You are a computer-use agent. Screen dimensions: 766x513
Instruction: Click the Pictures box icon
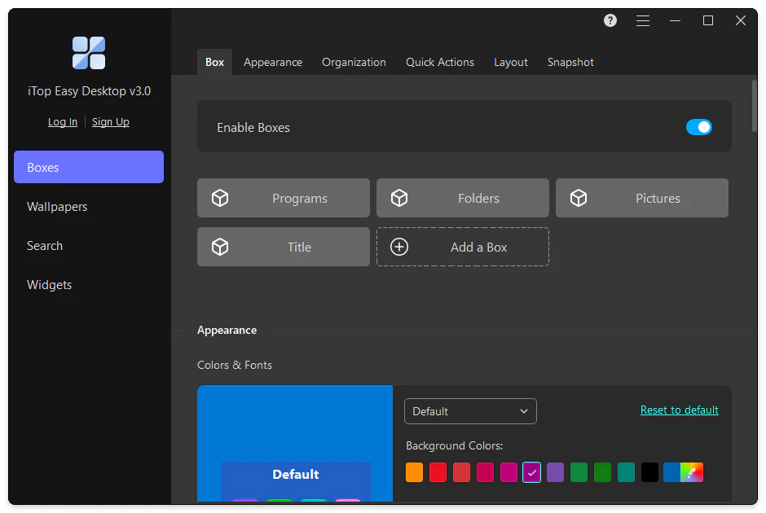pos(579,197)
